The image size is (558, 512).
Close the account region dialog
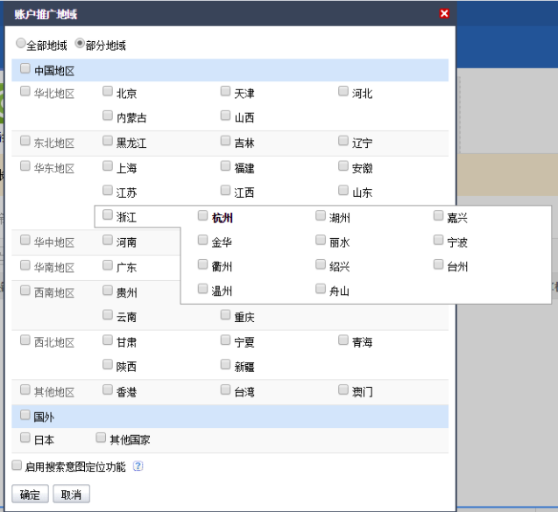[x=444, y=14]
